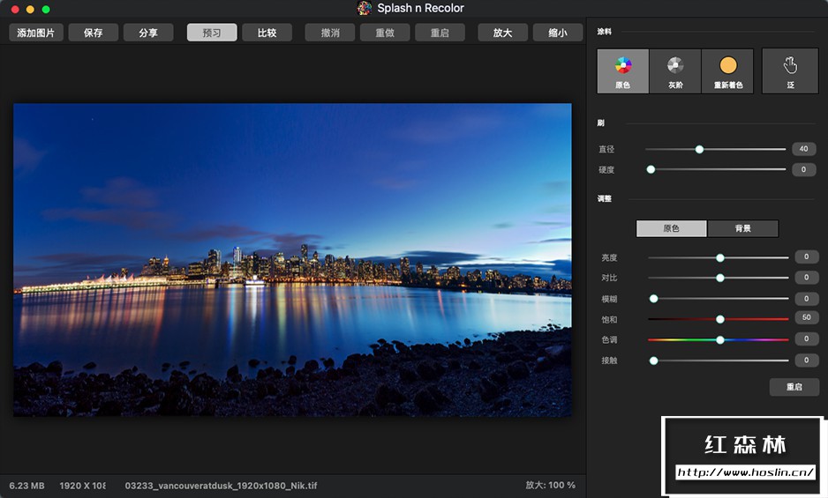This screenshot has height=498, width=828.
Task: Click 比较 to compare images
Action: click(x=267, y=33)
